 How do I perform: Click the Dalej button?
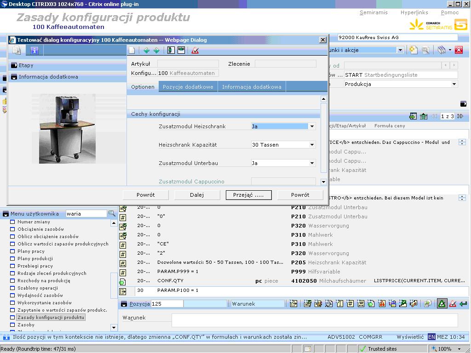coord(197,195)
